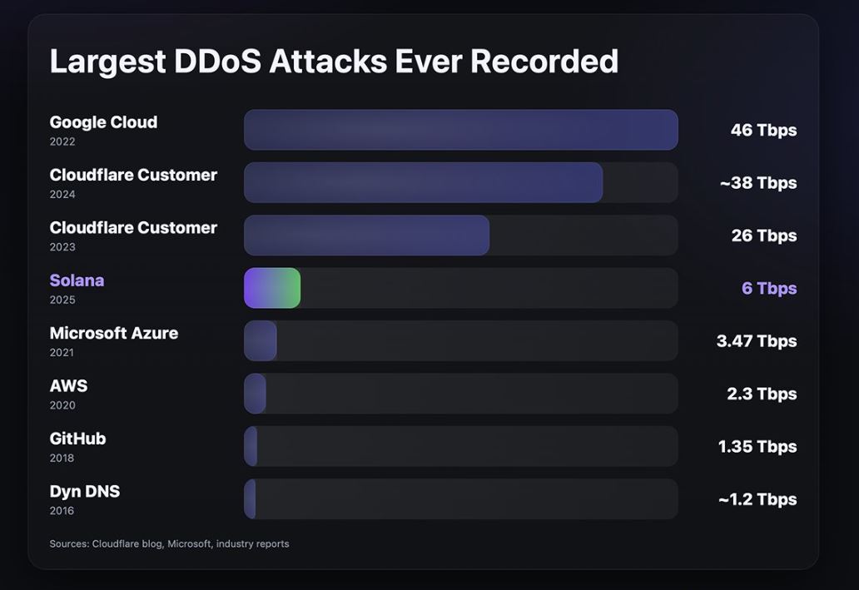Select the Microsoft Azure label

pyautogui.click(x=113, y=333)
